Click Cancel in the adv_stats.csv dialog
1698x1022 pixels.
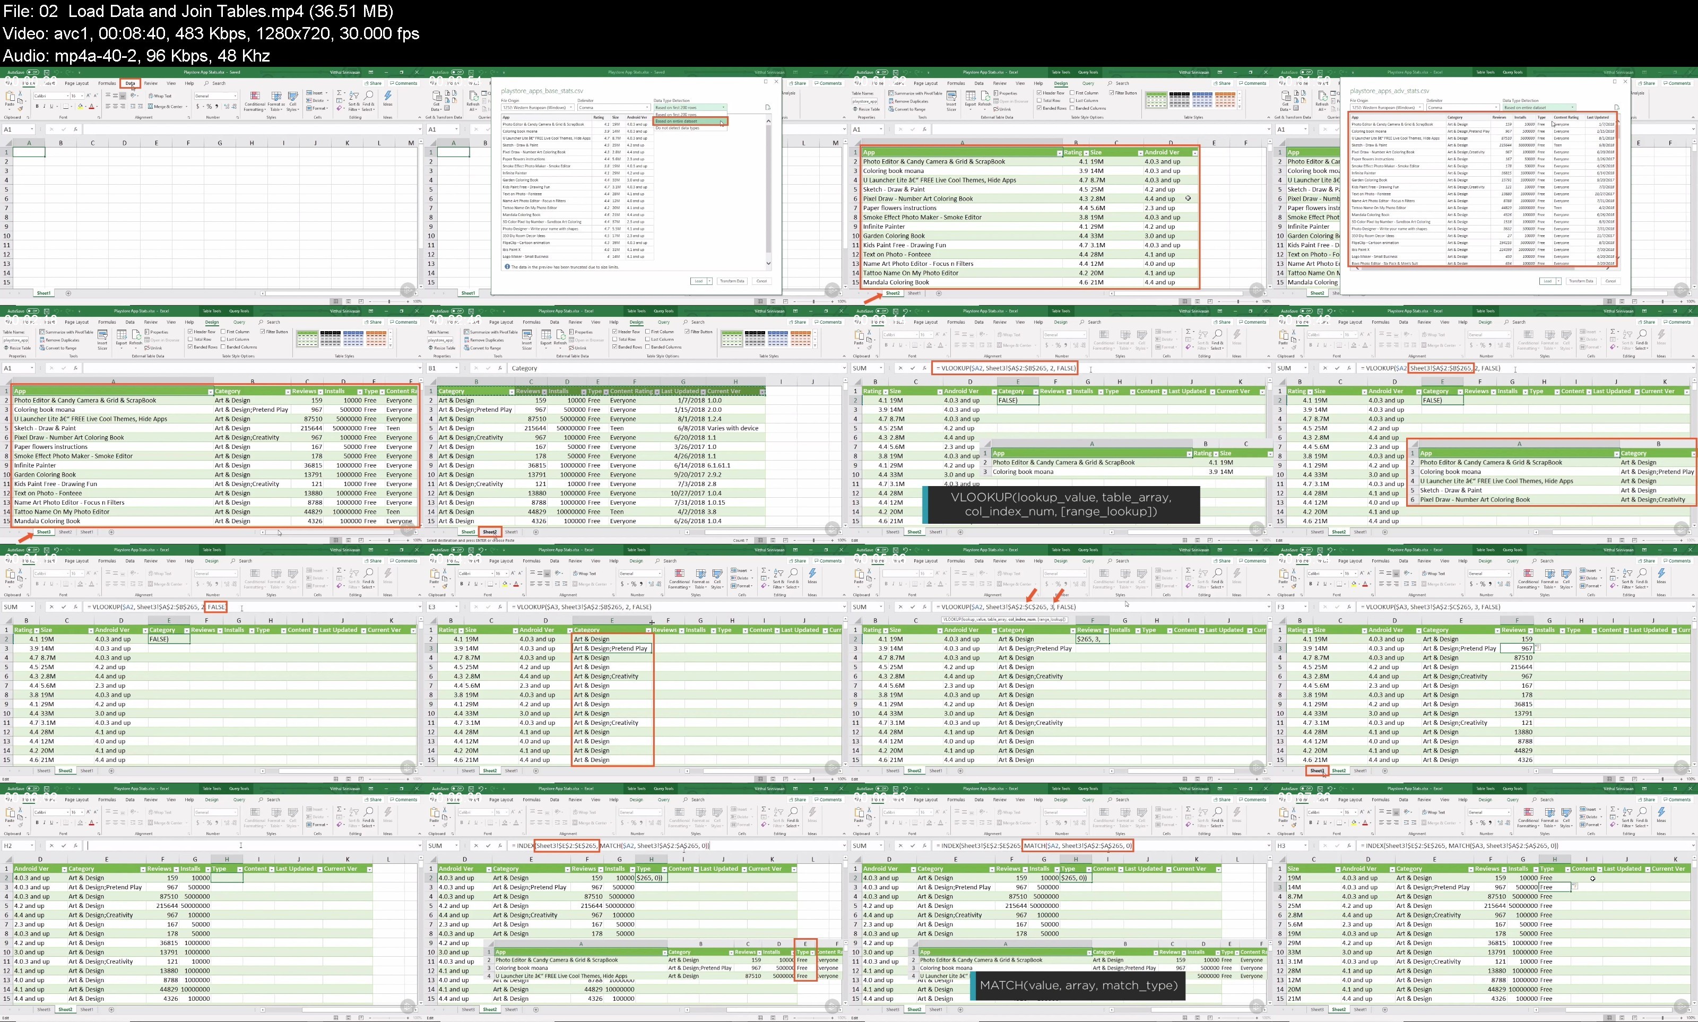tap(1611, 281)
